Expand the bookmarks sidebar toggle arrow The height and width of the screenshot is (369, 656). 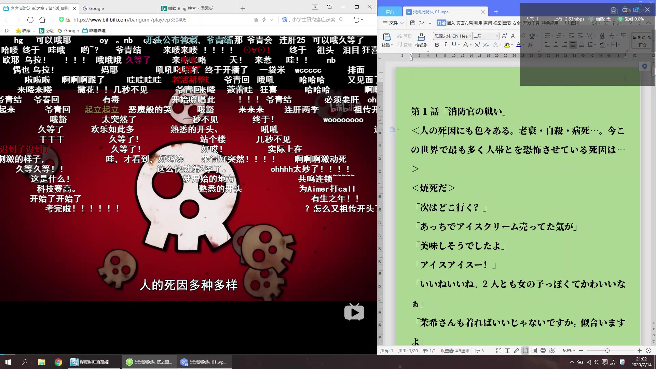[x=6, y=31]
